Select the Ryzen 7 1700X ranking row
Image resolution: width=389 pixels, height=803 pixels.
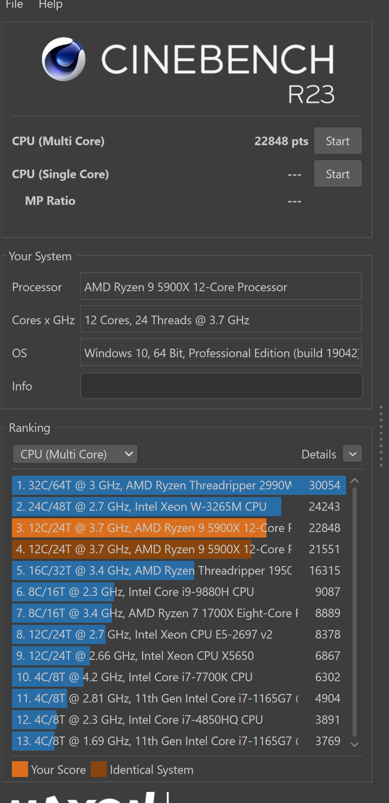point(179,613)
